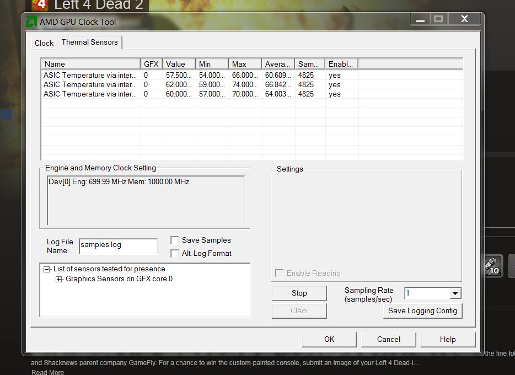Click Save Logging Config
Image resolution: width=515 pixels, height=375 pixels.
[422, 310]
